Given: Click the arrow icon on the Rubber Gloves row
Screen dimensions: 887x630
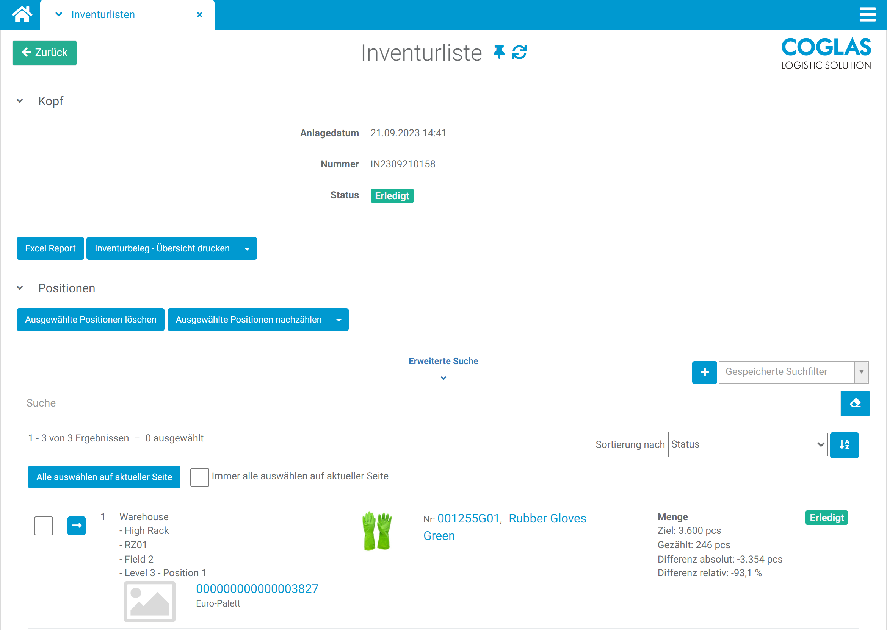Looking at the screenshot, I should point(77,526).
